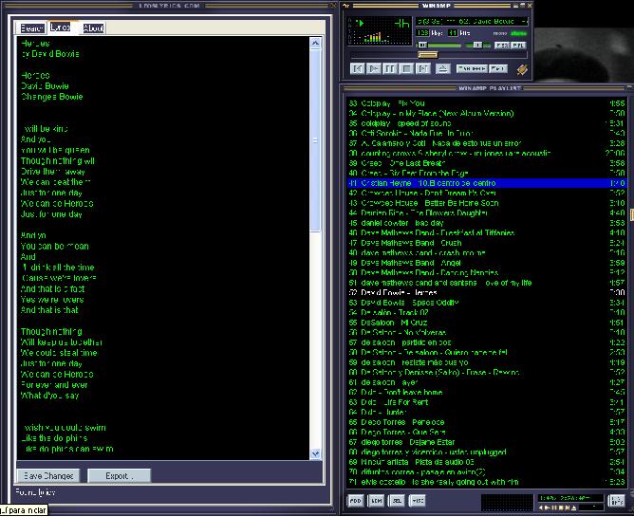Click the Winamp lightning bolt logo icon
Screen dimensions: 634x517
pos(522,69)
